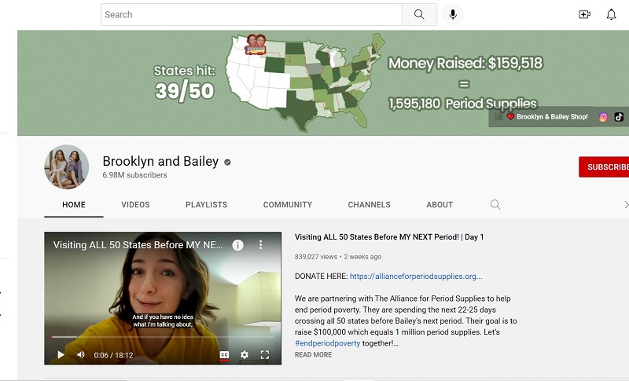
Task: Click the verified badge beside channel name
Action: click(x=227, y=163)
